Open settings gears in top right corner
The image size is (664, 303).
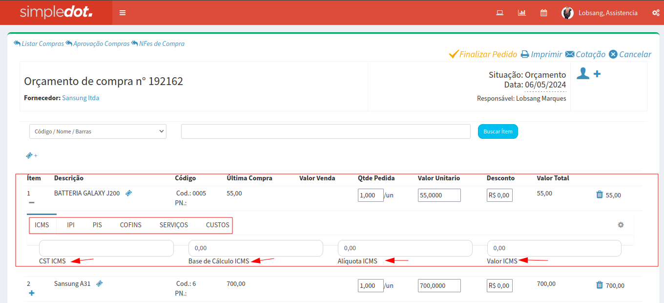click(x=656, y=13)
